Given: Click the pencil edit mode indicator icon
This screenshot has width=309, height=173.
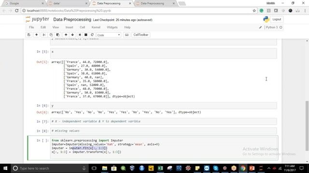Looking at the screenshot, I should tap(260, 27).
